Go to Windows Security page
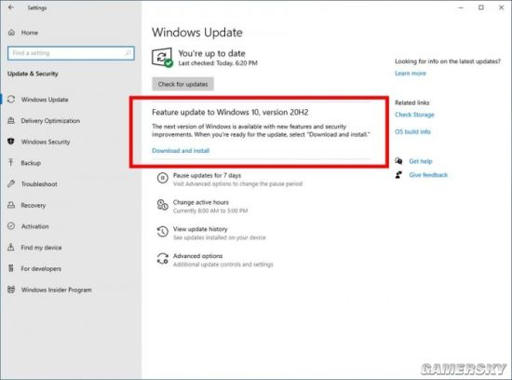This screenshot has width=512, height=380. pyautogui.click(x=46, y=142)
